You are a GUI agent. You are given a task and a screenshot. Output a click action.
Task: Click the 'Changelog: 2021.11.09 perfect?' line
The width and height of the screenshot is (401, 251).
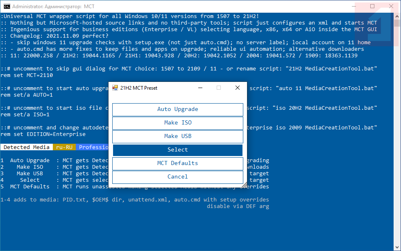tap(55, 36)
